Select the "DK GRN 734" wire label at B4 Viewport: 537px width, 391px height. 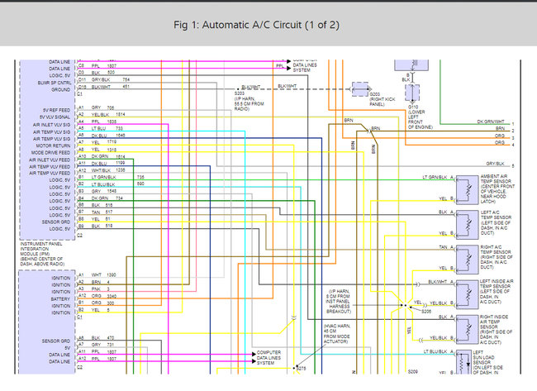pos(107,198)
